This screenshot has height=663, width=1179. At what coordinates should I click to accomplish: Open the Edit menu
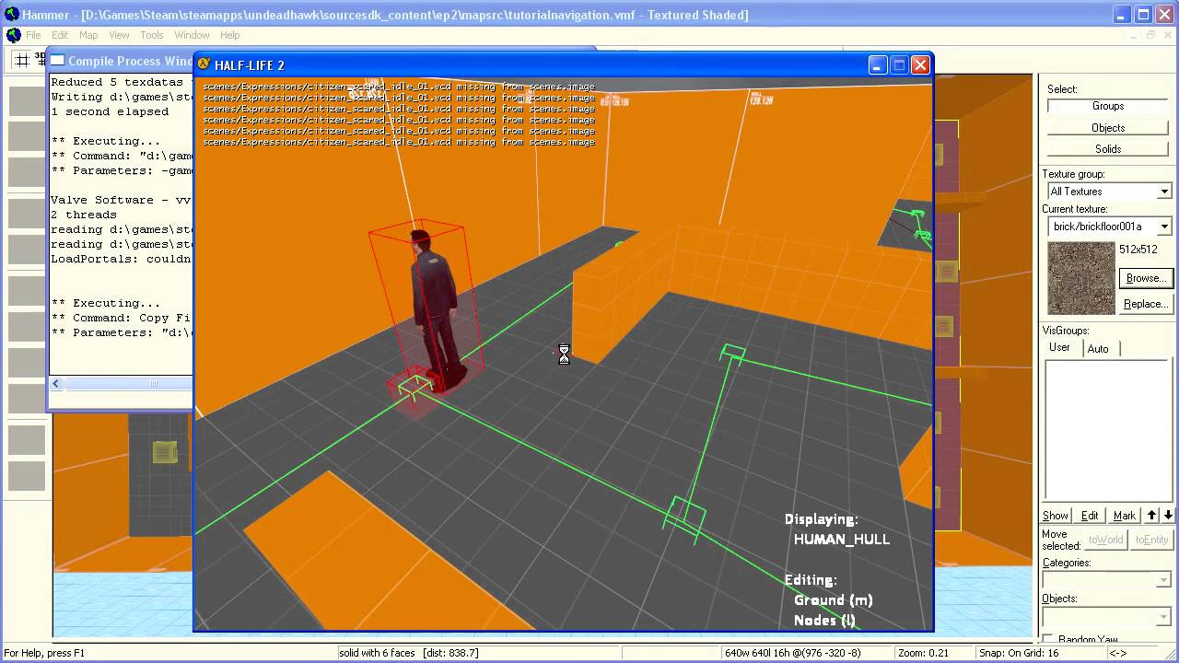tap(60, 35)
